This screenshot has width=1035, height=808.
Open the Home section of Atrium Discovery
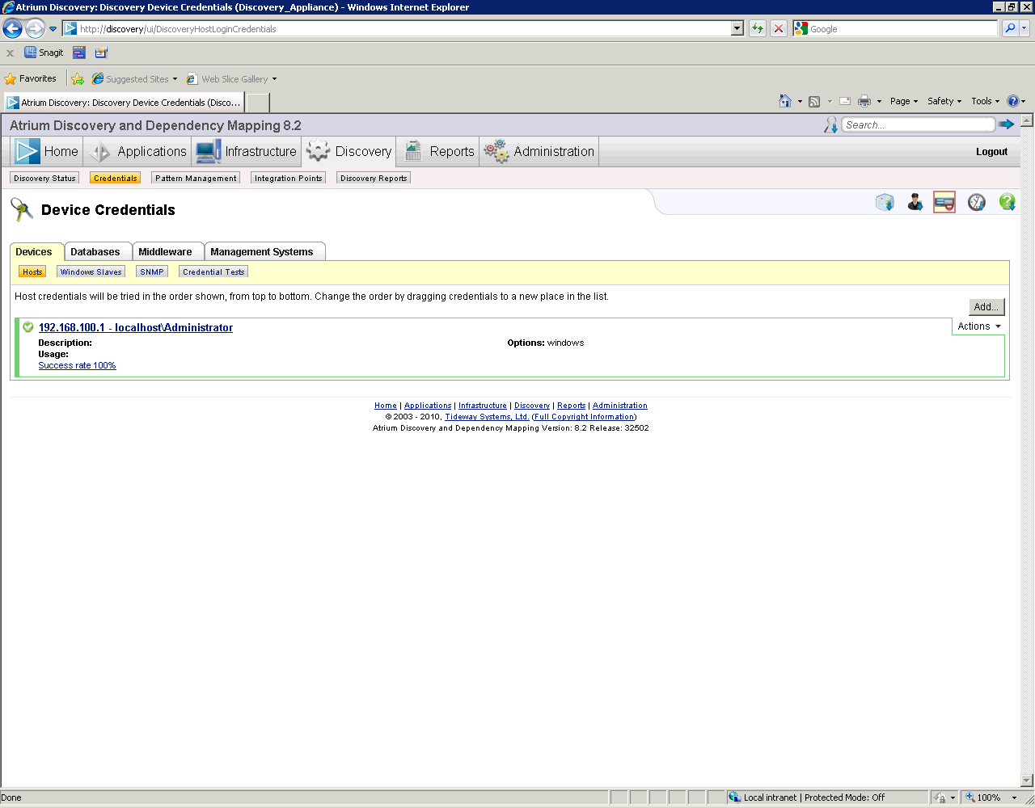coord(47,151)
